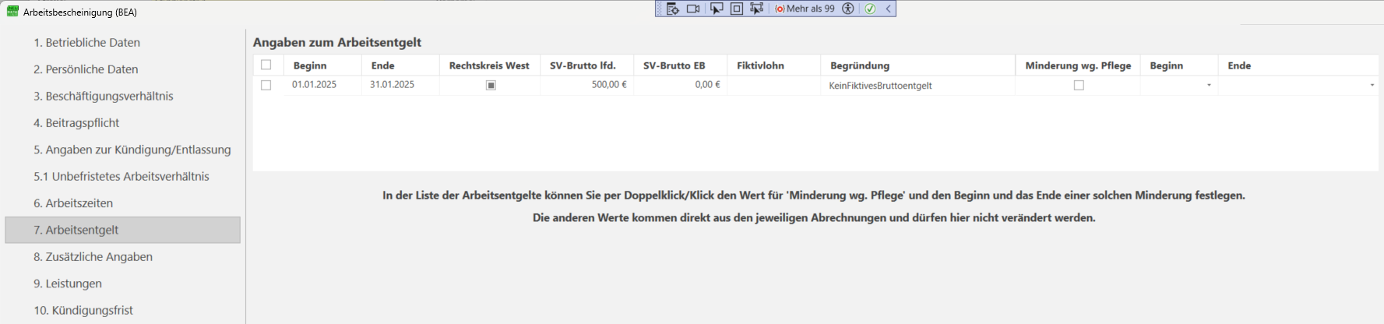The width and height of the screenshot is (1384, 324).
Task: Click the 'Rechtskreis West' column header
Action: pyautogui.click(x=489, y=65)
